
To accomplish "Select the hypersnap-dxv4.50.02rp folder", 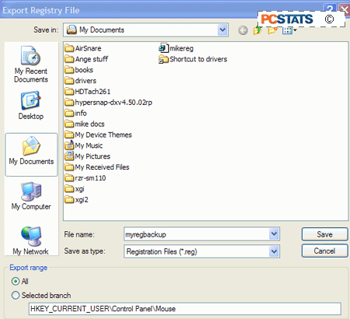I will (x=108, y=103).
